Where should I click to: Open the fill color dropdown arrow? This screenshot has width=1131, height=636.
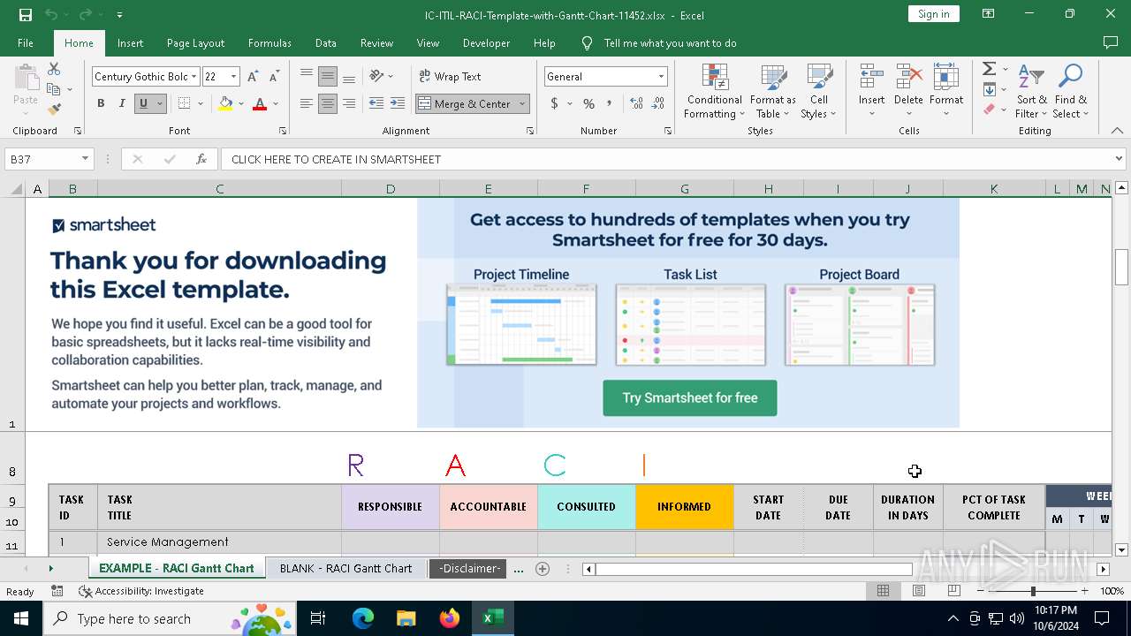pyautogui.click(x=241, y=103)
